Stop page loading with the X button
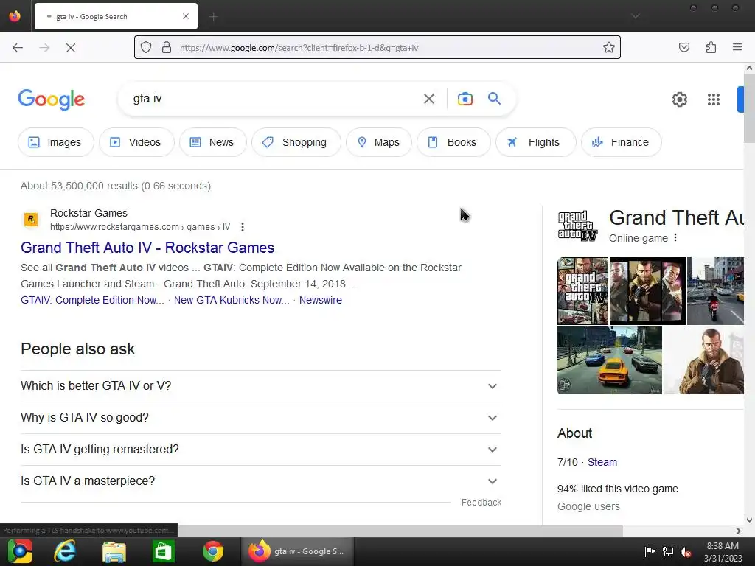This screenshot has height=566, width=755. pyautogui.click(x=70, y=48)
